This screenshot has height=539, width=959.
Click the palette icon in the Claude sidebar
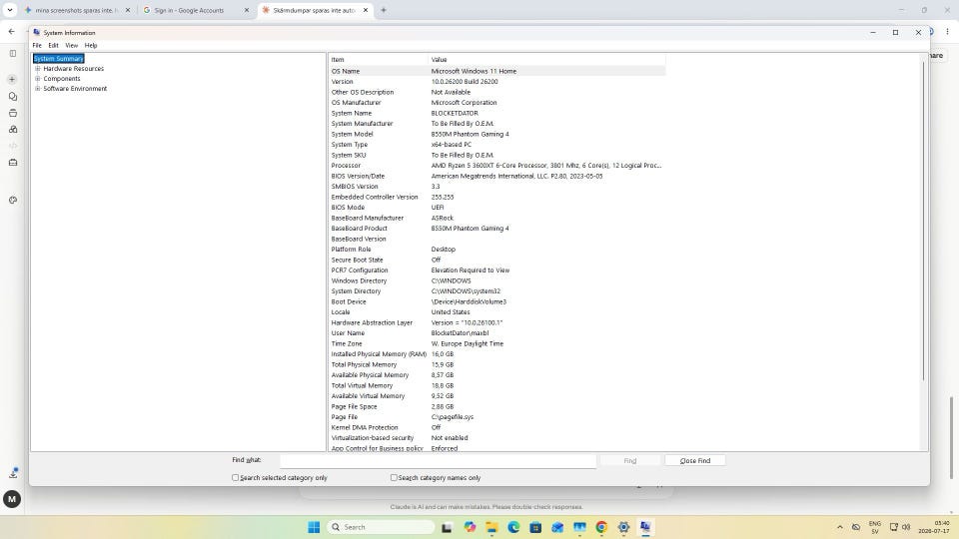(x=13, y=200)
